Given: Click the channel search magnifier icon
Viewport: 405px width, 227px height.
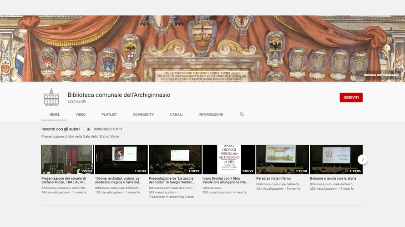Looking at the screenshot, I should click(242, 114).
